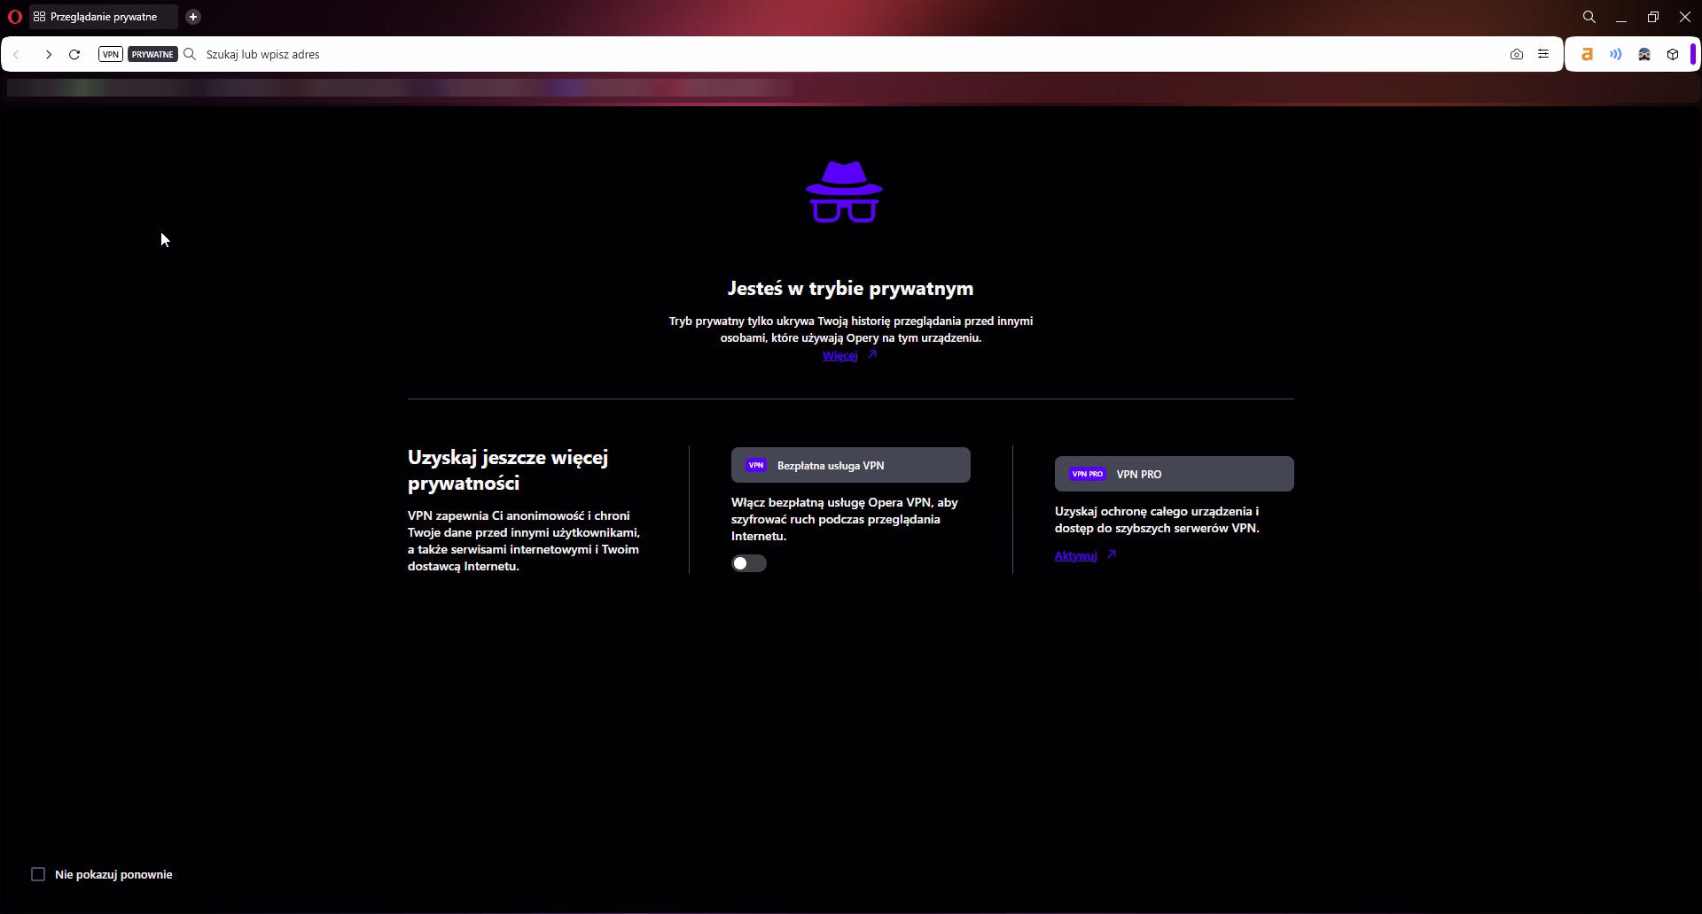1702x914 pixels.
Task: Open Easy Setup sliders icon
Action: point(1543,54)
